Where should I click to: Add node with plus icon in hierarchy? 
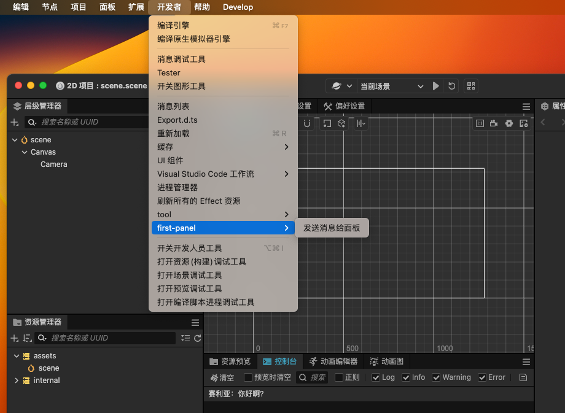pos(14,122)
